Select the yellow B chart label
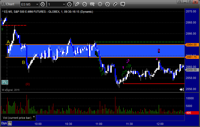200x127 pixels. point(23,62)
